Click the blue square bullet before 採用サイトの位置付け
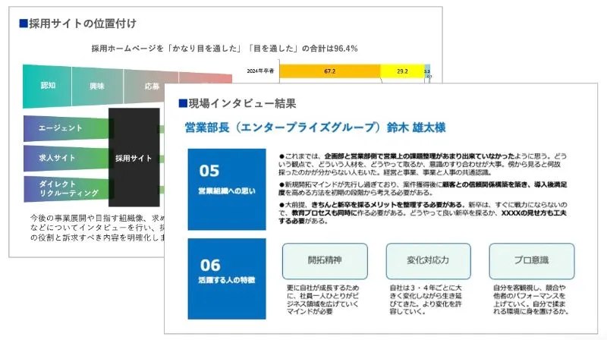Screen dimensions: 607x340 click(x=24, y=24)
